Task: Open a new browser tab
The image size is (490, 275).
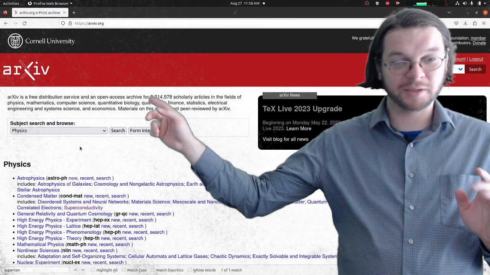Action: (74, 13)
